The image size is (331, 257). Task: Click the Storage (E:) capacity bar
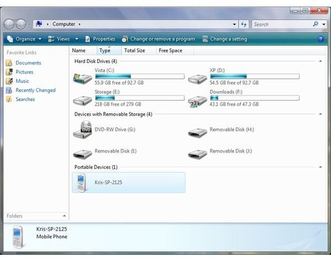coord(140,98)
